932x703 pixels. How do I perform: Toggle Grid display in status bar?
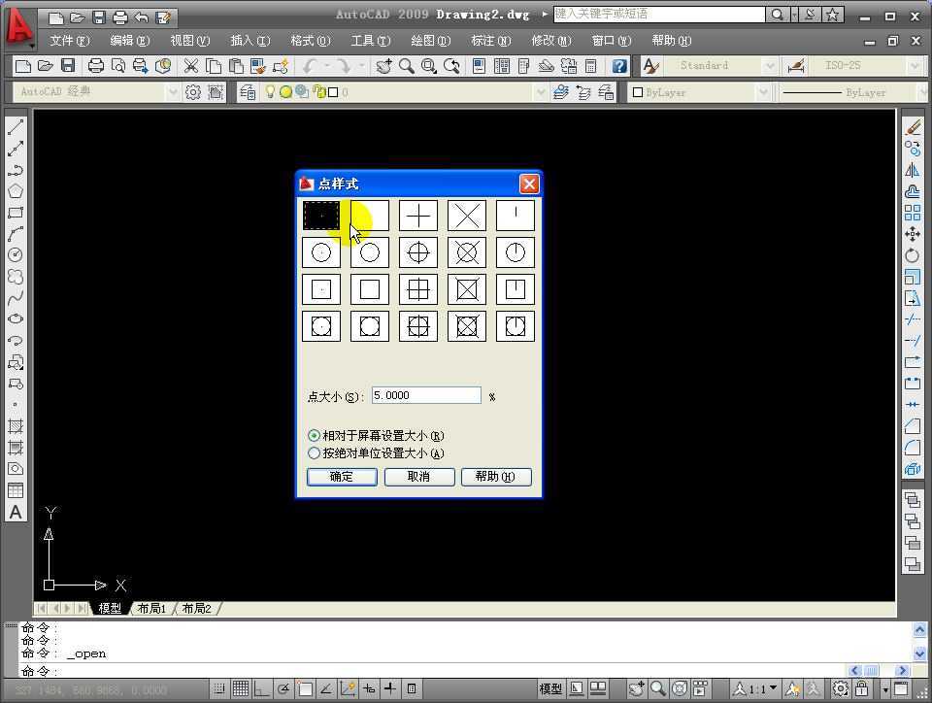point(241,688)
